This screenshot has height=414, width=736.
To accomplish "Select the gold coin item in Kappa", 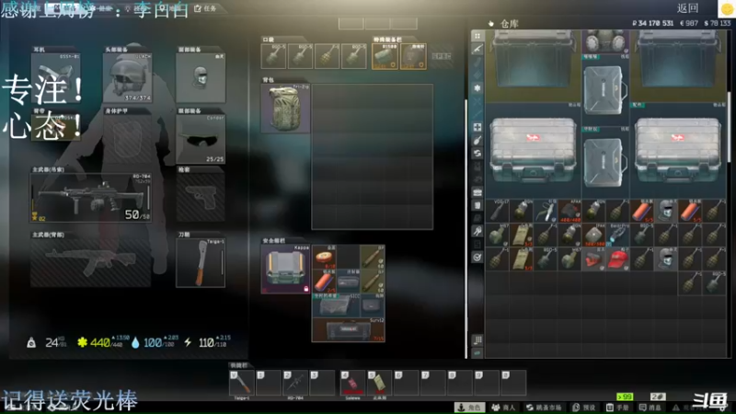I will tap(324, 257).
